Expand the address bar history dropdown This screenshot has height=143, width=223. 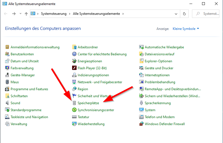pos(176,14)
